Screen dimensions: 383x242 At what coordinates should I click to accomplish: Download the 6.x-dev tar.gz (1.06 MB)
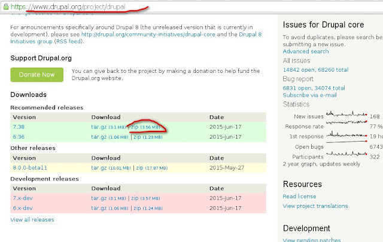(x=110, y=208)
